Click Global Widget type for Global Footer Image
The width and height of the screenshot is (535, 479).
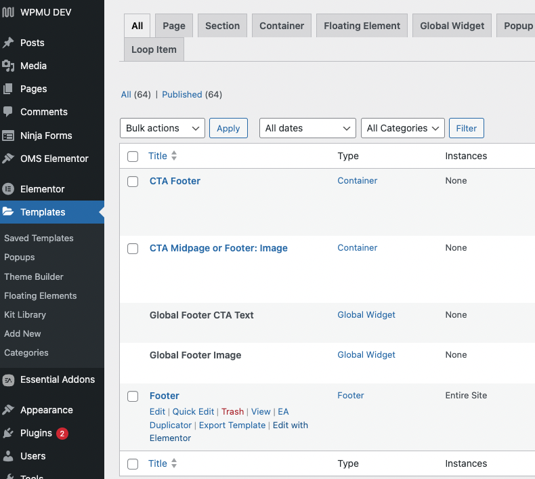click(366, 355)
